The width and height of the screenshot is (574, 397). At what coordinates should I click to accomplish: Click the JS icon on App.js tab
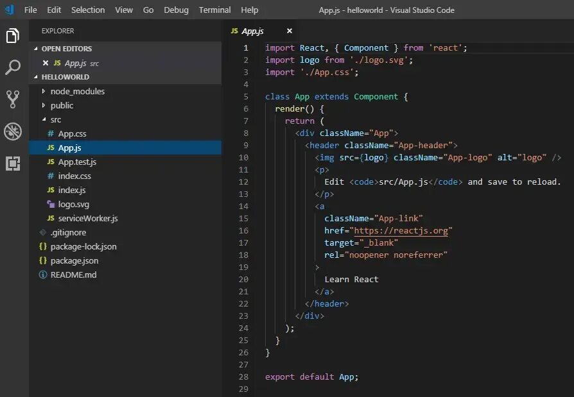[x=234, y=31]
